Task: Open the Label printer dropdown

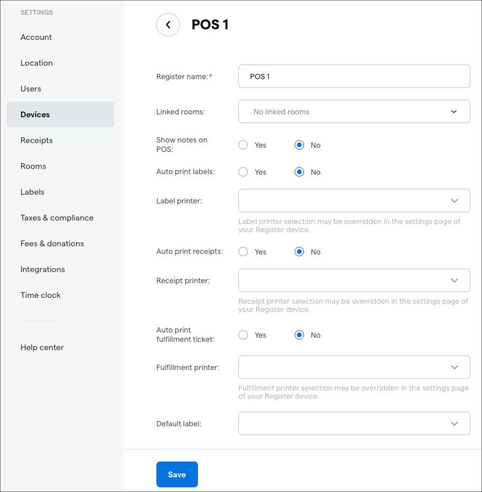Action: (354, 201)
